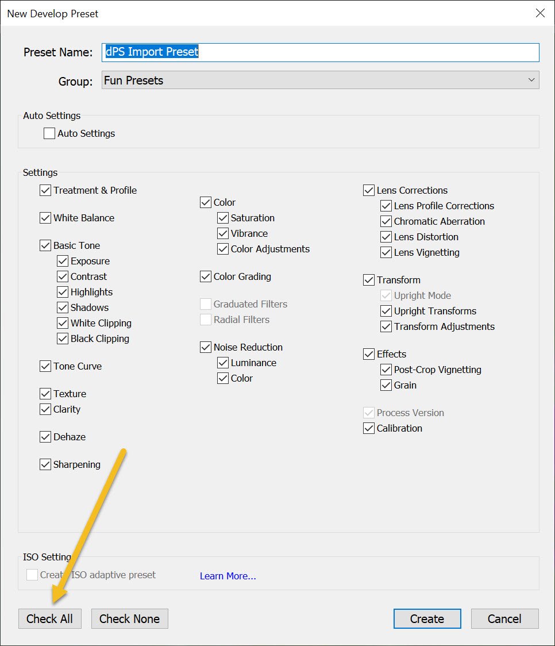Open the Group dropdown showing Fun Presets
Screen dimensions: 555x646
[321, 80]
